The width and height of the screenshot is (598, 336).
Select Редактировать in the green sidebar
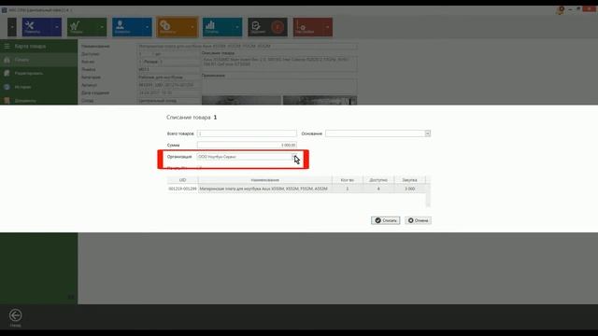[38, 73]
